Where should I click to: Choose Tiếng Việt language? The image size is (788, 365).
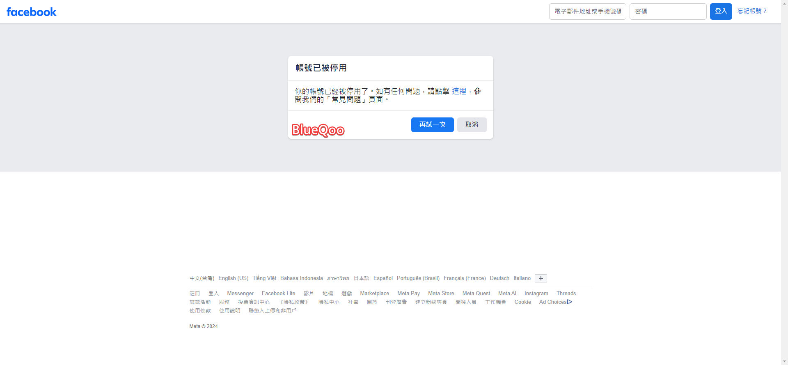pyautogui.click(x=264, y=278)
